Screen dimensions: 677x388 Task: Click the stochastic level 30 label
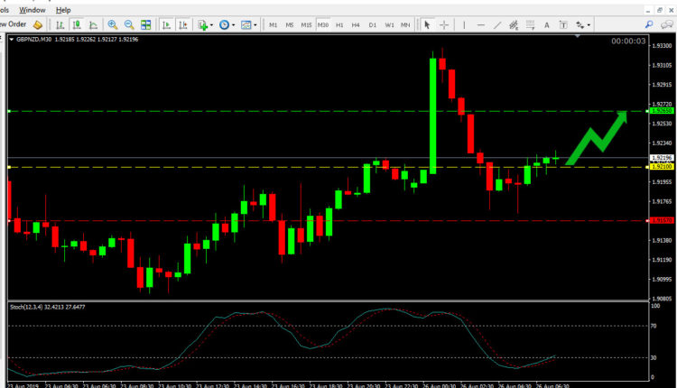(654, 357)
